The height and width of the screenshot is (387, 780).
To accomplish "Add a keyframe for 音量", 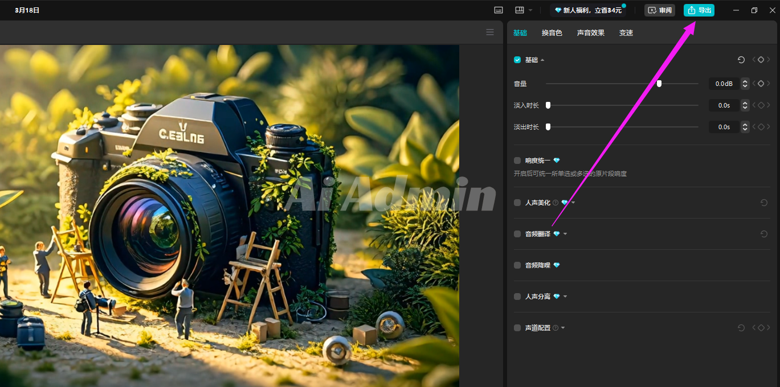I will point(761,84).
